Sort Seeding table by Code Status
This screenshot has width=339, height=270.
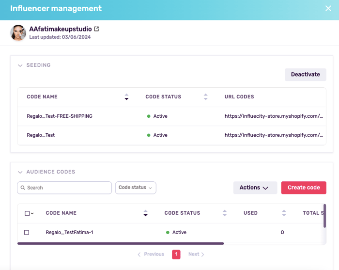point(205,97)
